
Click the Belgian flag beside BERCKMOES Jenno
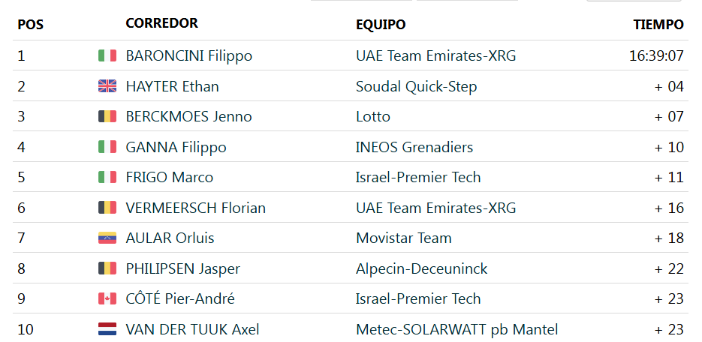pyautogui.click(x=107, y=116)
